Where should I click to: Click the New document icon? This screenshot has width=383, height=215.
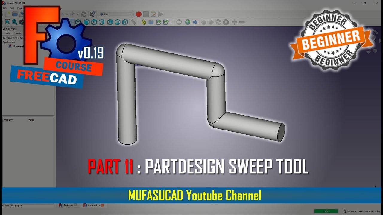coord(7,14)
